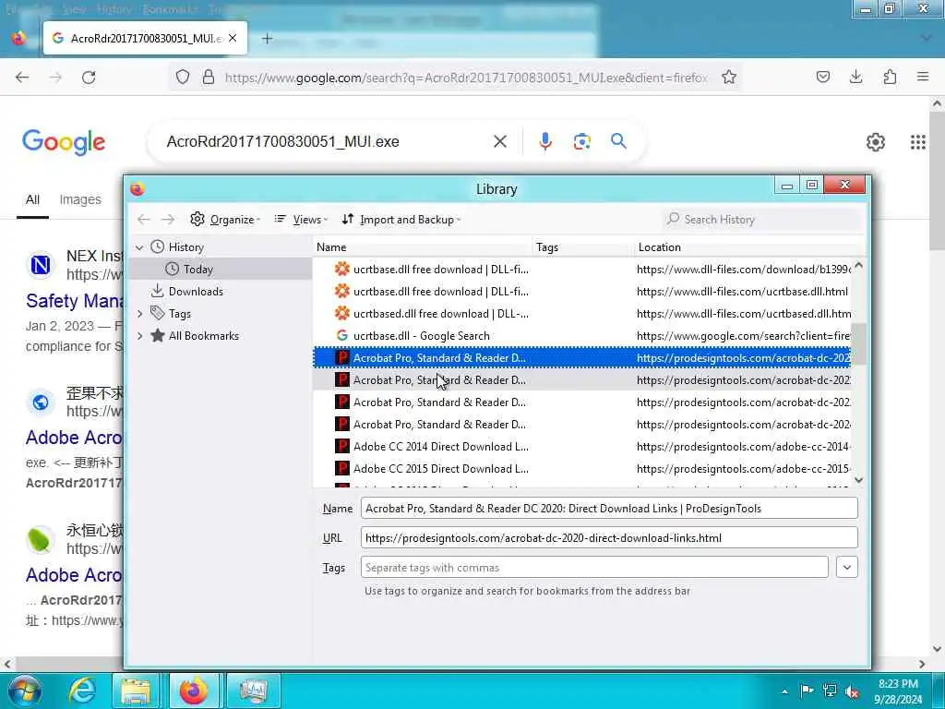The width and height of the screenshot is (945, 709).
Task: Bookmark this page with the star icon
Action: 729,78
